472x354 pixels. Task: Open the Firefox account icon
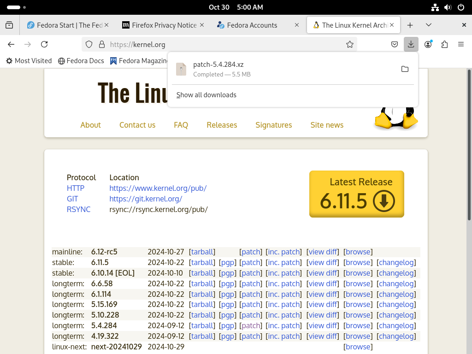coord(428,44)
